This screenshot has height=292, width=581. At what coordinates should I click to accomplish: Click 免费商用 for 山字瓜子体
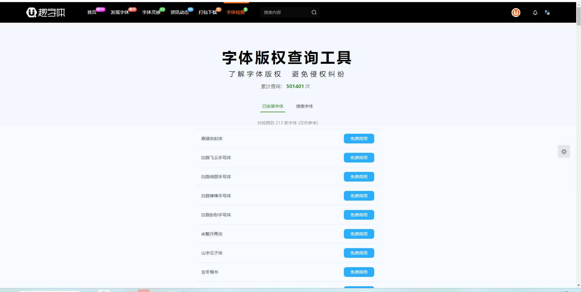coord(359,253)
